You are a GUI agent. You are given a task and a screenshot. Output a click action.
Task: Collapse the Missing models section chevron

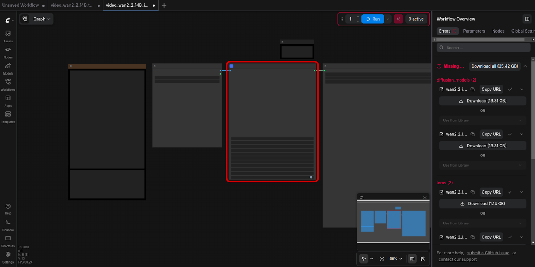point(525,66)
